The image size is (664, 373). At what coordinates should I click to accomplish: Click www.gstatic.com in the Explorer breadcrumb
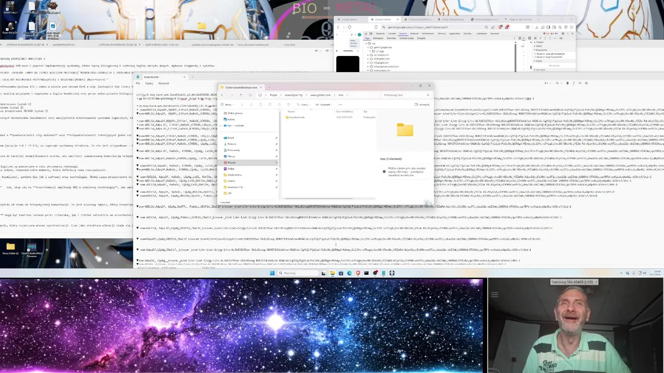[x=321, y=95]
